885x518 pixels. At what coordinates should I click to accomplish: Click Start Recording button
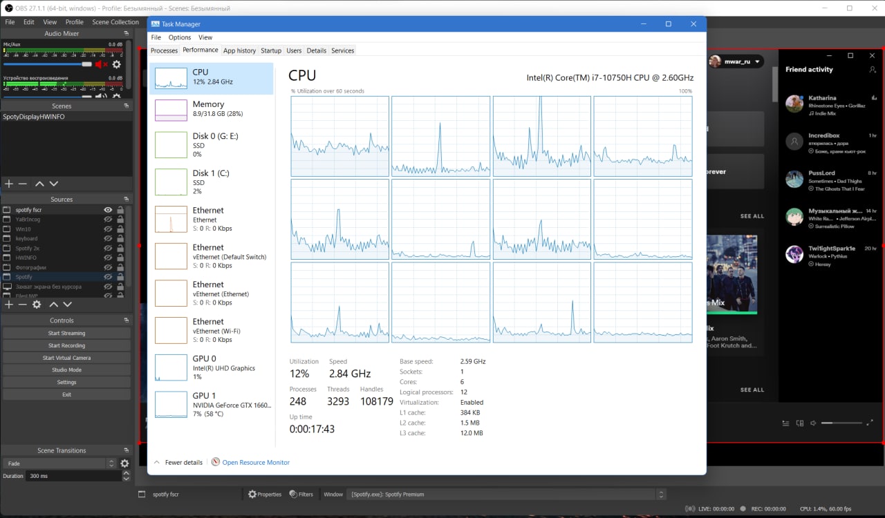(66, 345)
